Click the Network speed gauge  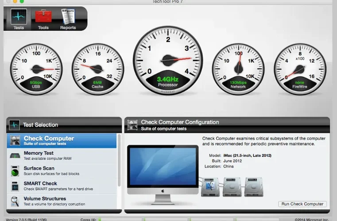pyautogui.click(x=238, y=69)
